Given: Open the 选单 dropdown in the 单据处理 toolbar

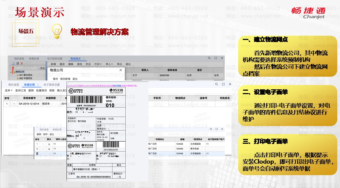Looking at the screenshot, I should (x=9, y=91).
